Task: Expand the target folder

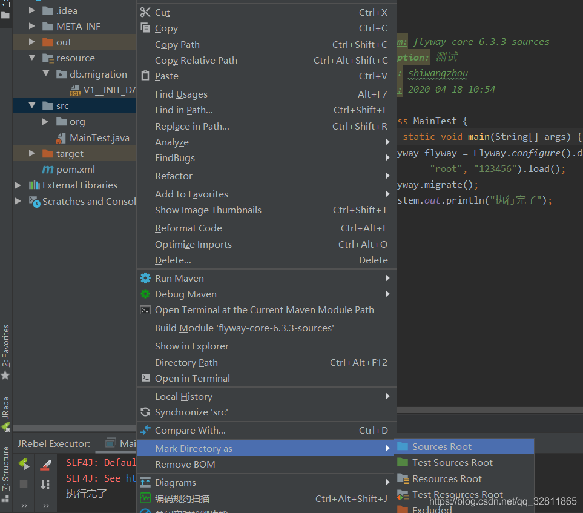Action: [32, 153]
